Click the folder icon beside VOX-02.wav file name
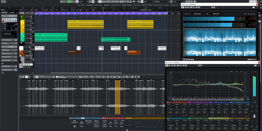Screen dimensions: 262x131 57,77
